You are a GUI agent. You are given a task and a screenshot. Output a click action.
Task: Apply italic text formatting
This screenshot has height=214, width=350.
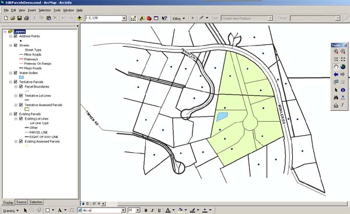(x=152, y=210)
